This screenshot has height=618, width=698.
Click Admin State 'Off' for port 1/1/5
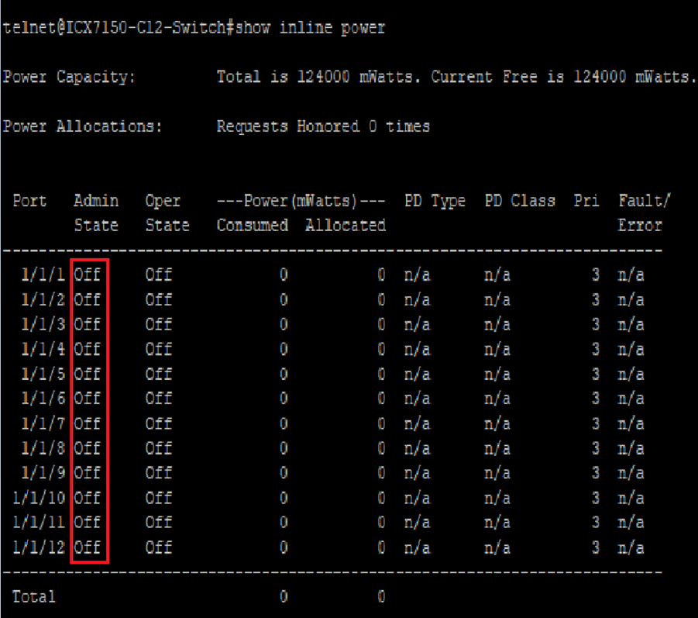[x=88, y=374]
